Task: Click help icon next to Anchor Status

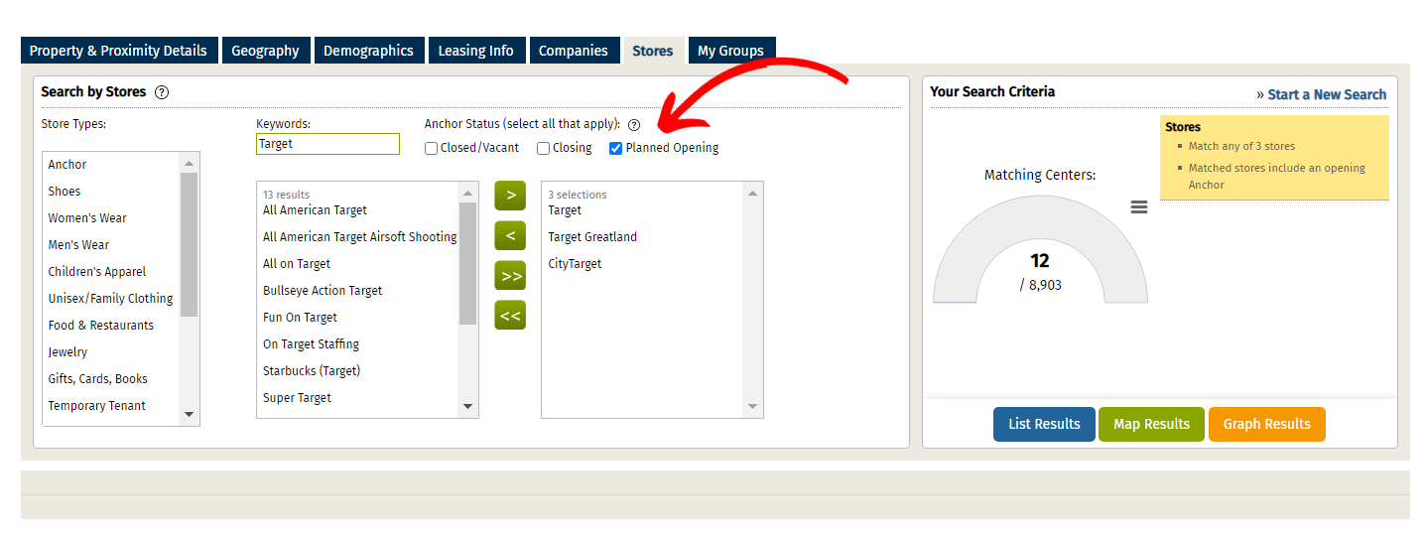Action: (x=634, y=125)
